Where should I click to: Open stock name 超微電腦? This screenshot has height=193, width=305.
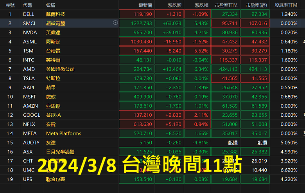pyautogui.click(x=56, y=23)
